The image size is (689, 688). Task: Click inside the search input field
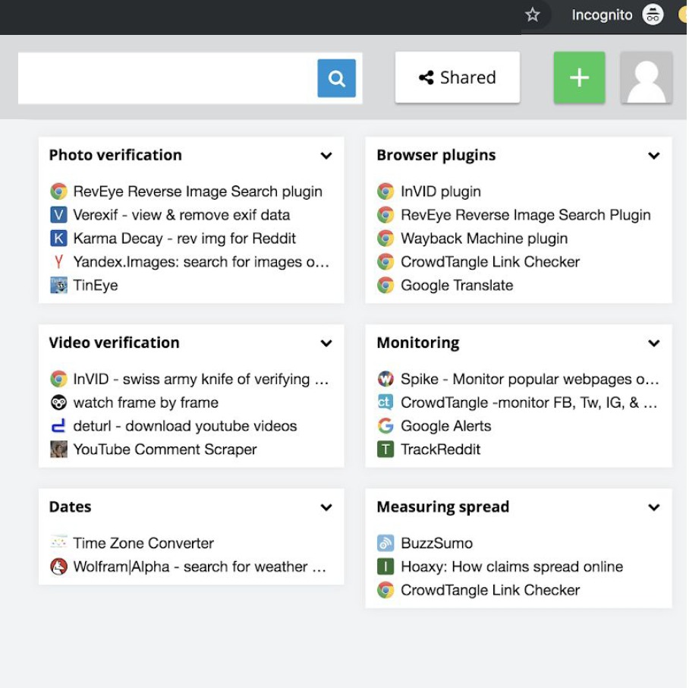(x=167, y=78)
